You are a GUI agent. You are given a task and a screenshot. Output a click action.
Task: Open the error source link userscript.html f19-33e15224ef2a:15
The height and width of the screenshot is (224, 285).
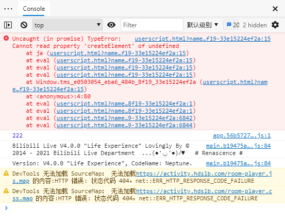(x=203, y=39)
